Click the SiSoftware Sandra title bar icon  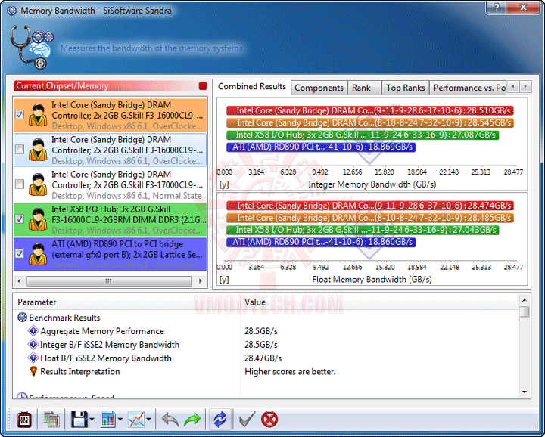[x=11, y=11]
